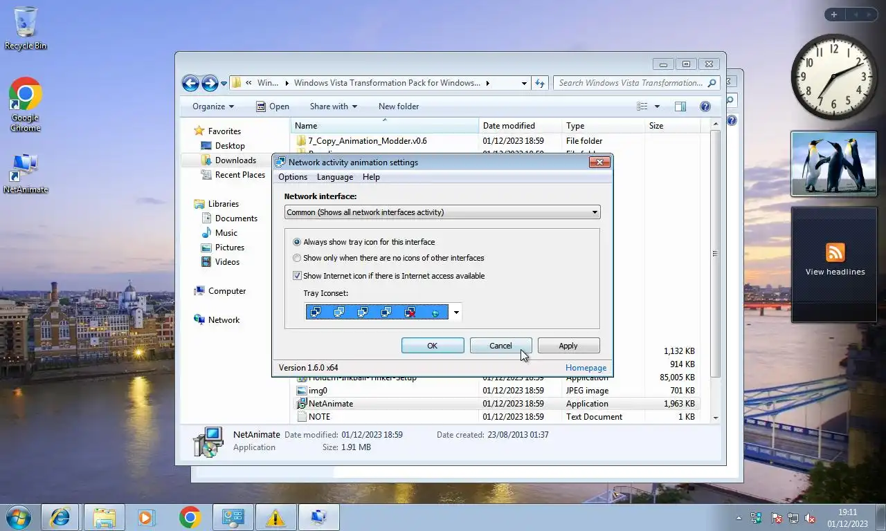Go back in Explorer window
This screenshot has width=886, height=531.
190,83
